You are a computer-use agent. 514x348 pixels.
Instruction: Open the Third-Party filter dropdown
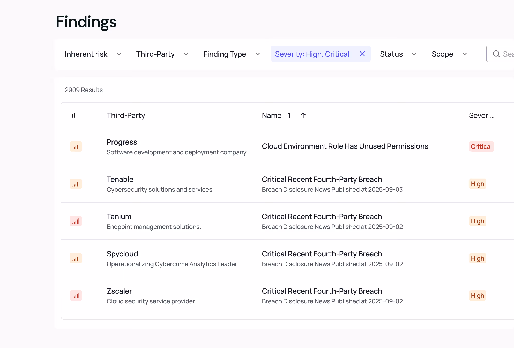click(162, 54)
